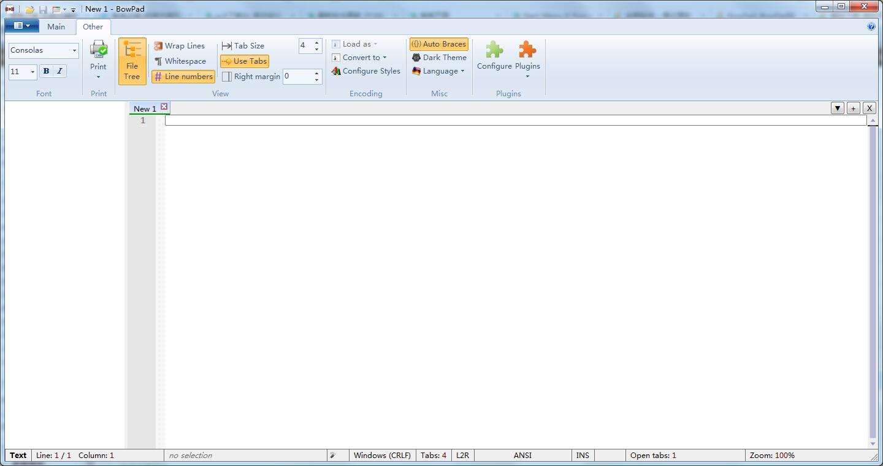Select the New 1 document tab

click(x=145, y=109)
